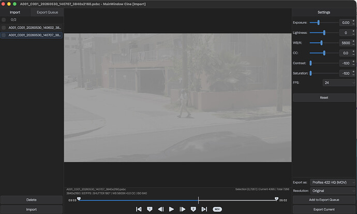
Task: Click the macOS yellow minimize window button
Action: (x=9, y=4)
